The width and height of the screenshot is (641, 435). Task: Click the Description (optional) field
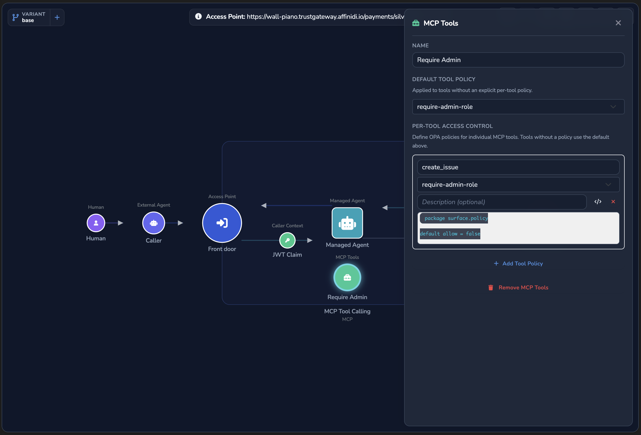pyautogui.click(x=502, y=202)
